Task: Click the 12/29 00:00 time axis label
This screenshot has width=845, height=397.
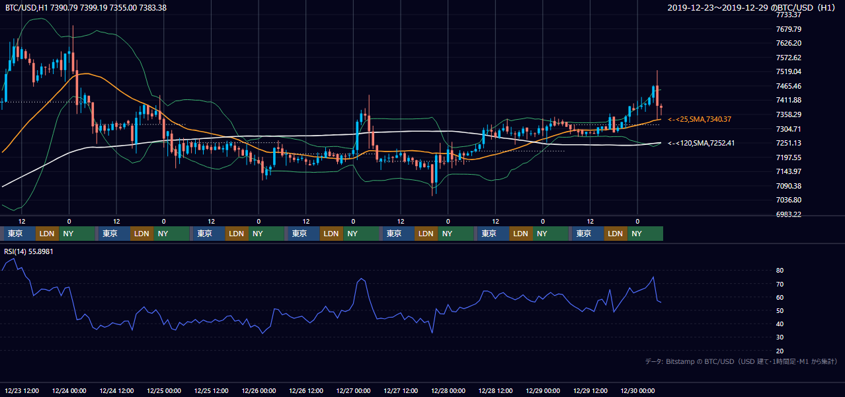Action: [543, 391]
